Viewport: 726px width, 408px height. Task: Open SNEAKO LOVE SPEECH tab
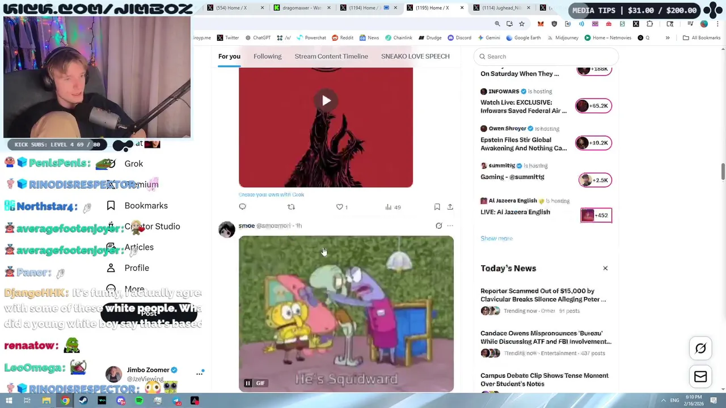[x=415, y=56]
